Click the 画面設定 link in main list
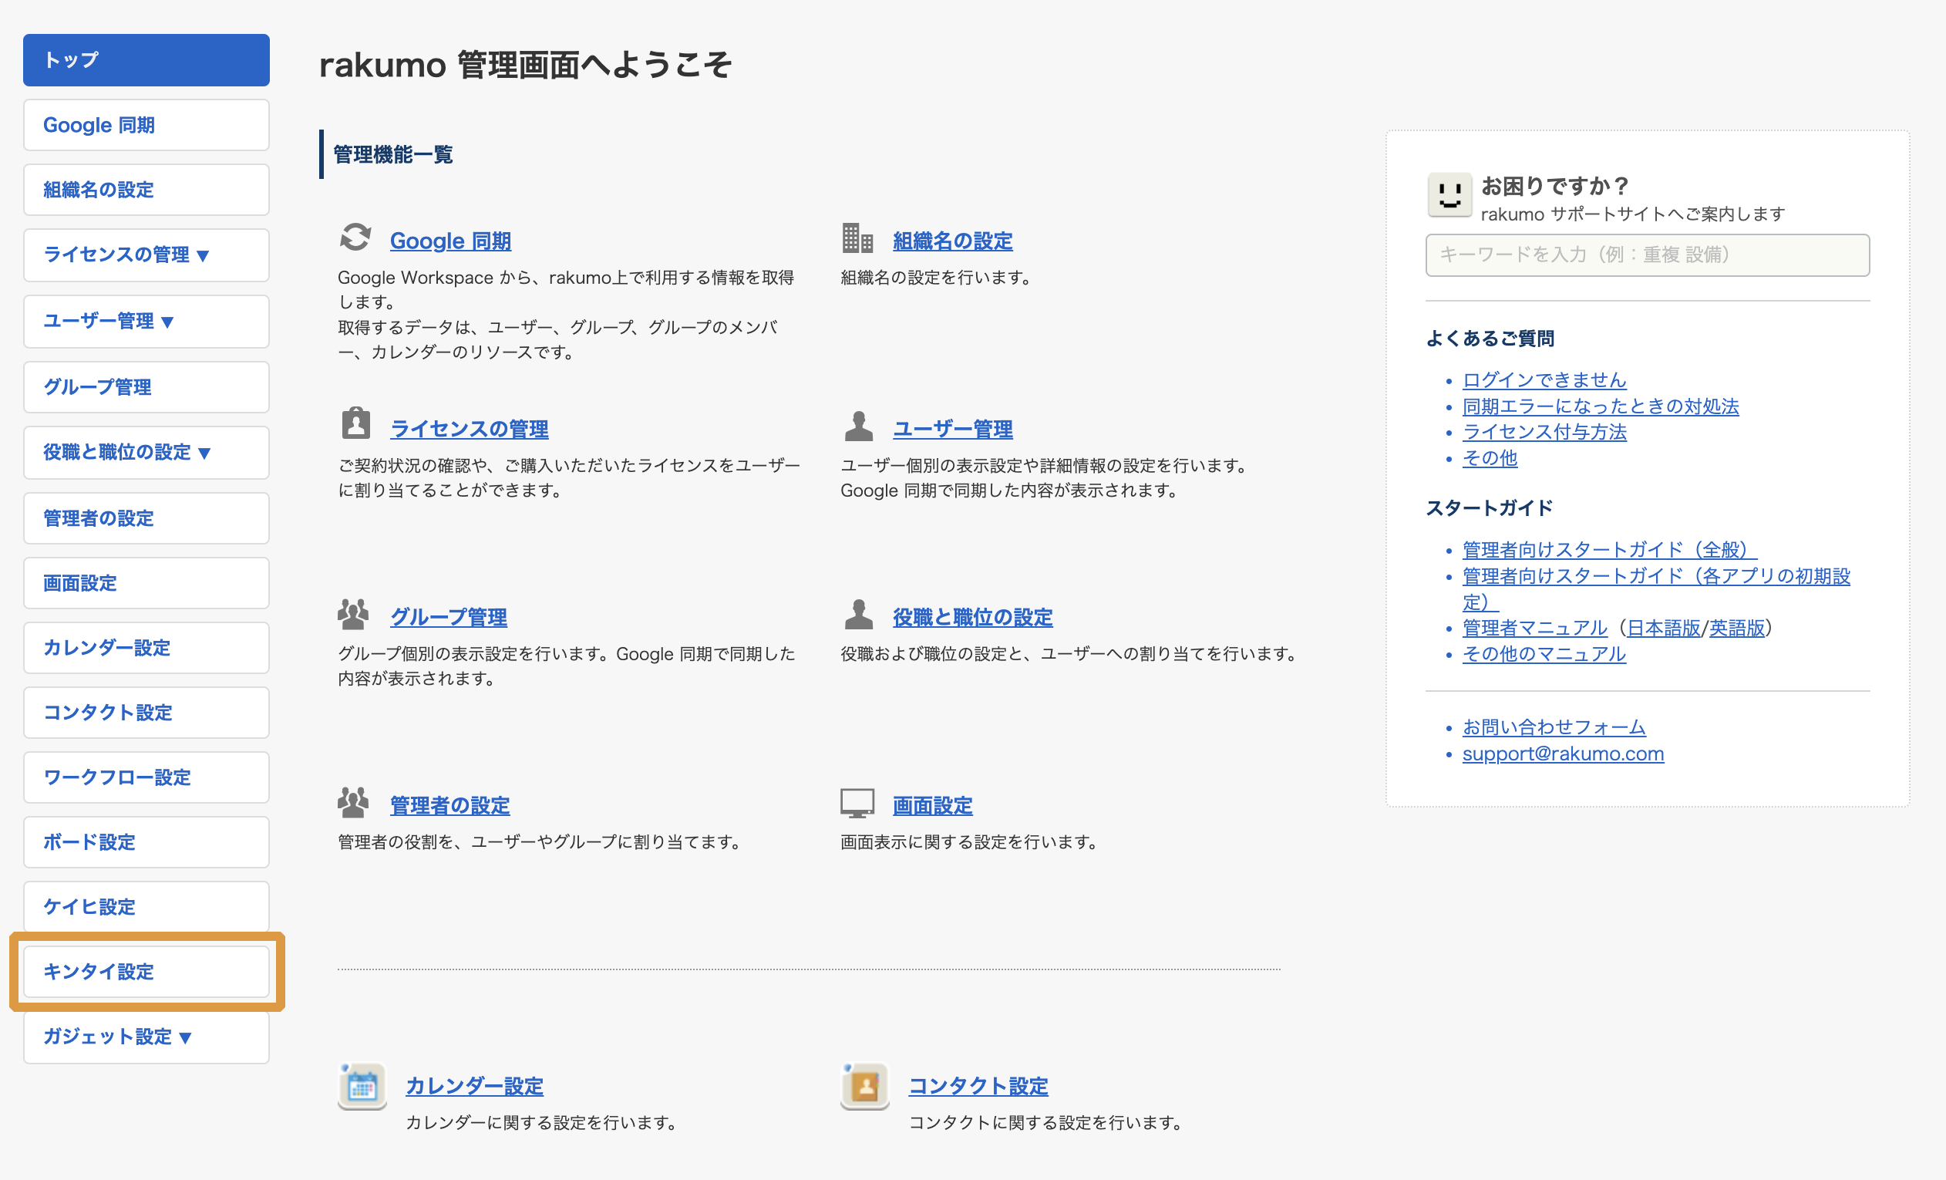This screenshot has height=1180, width=1946. pos(932,805)
